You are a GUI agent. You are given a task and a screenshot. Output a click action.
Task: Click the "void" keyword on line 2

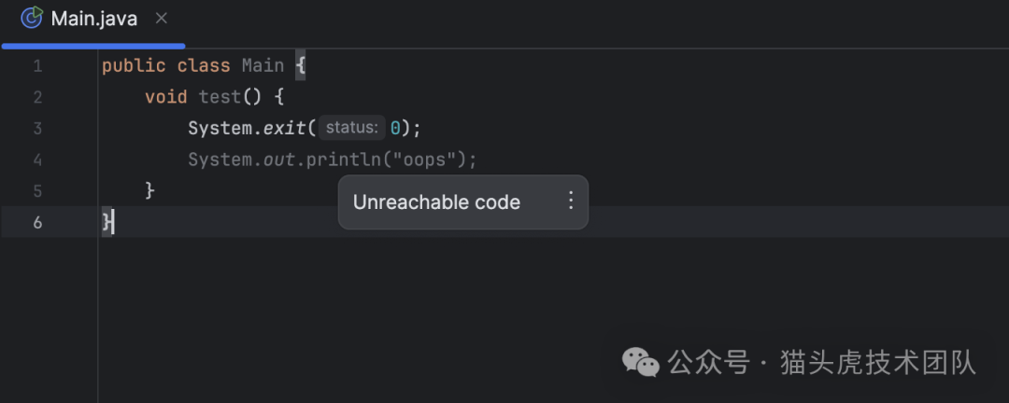click(x=166, y=97)
